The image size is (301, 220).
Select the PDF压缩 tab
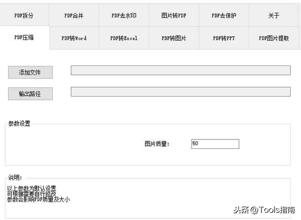24,37
